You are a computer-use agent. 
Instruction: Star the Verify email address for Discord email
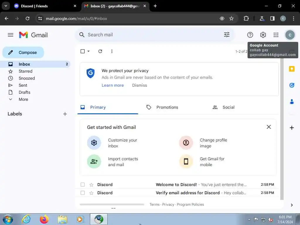click(91, 193)
